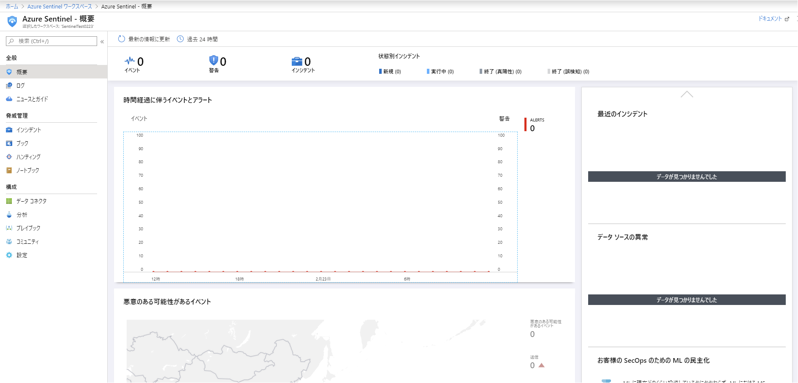The height and width of the screenshot is (383, 798).
Task: Click the search magnifier icon in sidebar
Action: [x=11, y=41]
